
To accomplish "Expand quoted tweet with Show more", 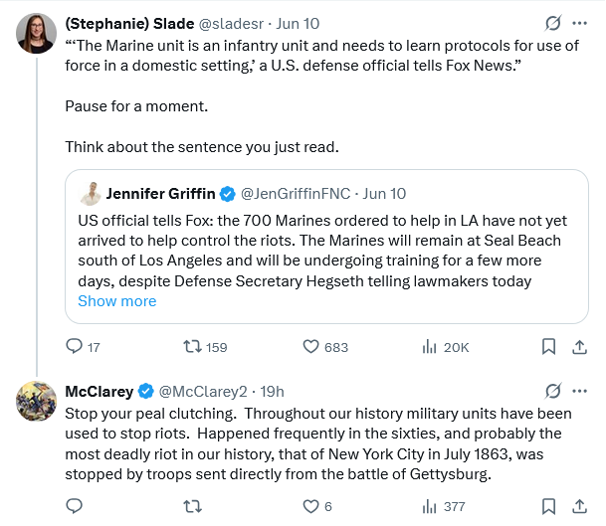I will (116, 301).
